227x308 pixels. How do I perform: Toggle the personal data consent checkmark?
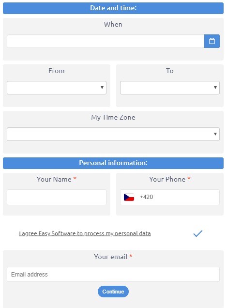coord(198,233)
